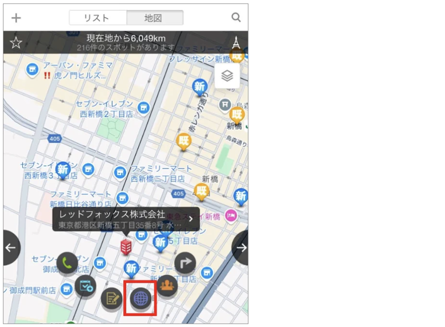Tap the star favorites icon
This screenshot has width=445, height=327.
(x=16, y=42)
